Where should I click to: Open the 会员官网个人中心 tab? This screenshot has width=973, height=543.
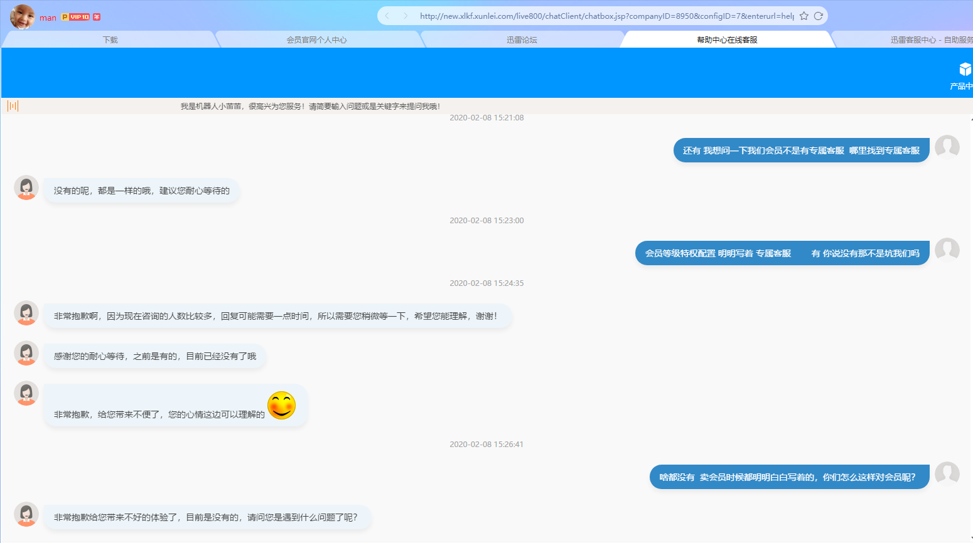[318, 38]
